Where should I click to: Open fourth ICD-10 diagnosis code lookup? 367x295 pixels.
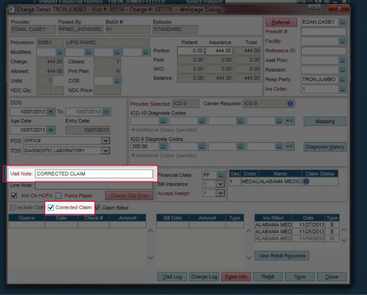coord(279,121)
